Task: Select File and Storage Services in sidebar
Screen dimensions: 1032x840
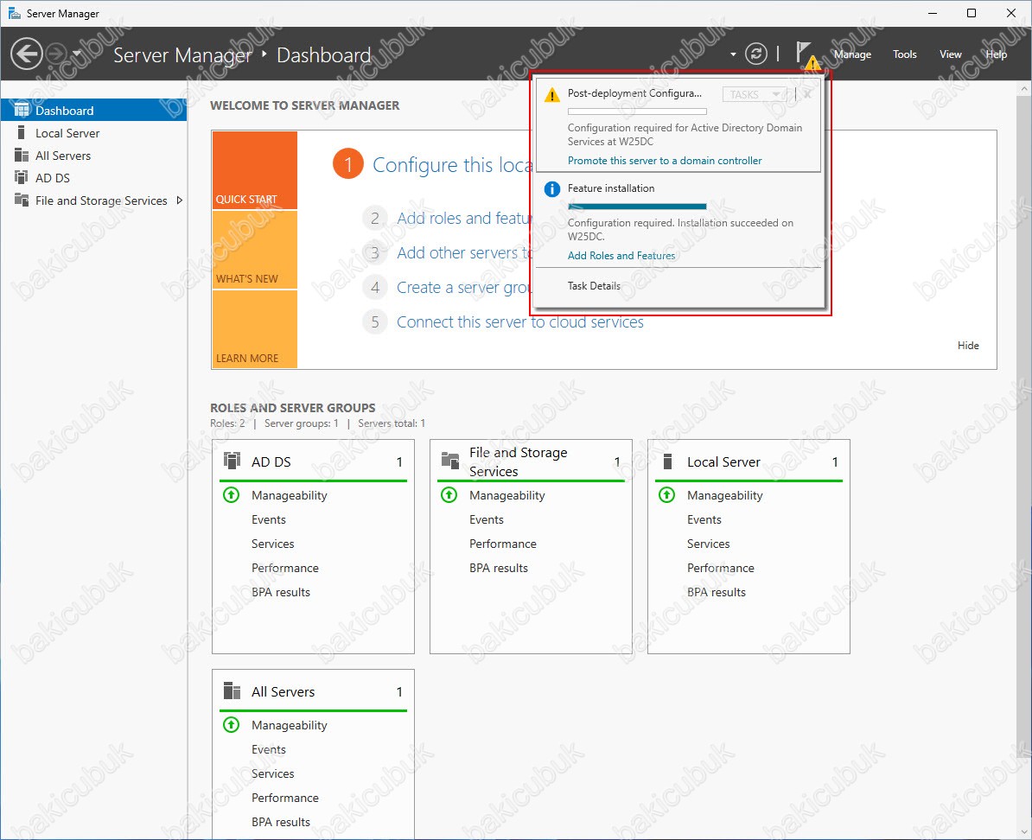Action: [x=93, y=200]
